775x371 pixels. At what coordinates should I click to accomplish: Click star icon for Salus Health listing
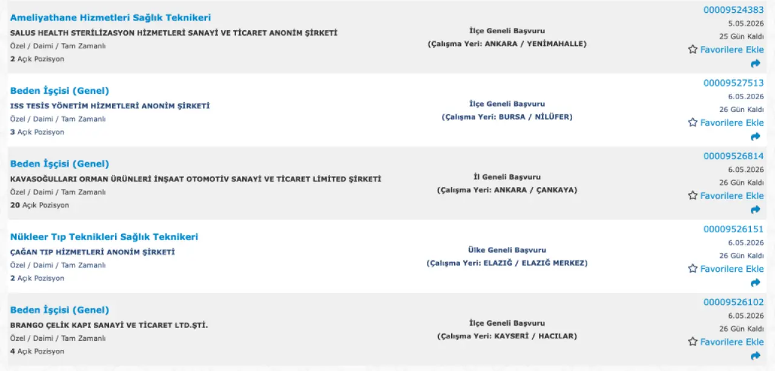pyautogui.click(x=693, y=50)
